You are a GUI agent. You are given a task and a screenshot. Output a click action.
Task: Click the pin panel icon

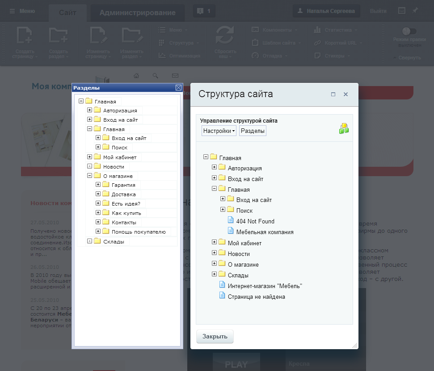tap(416, 11)
